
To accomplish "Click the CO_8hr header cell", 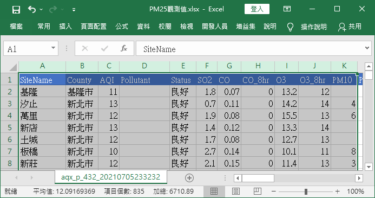I will click(258, 80).
